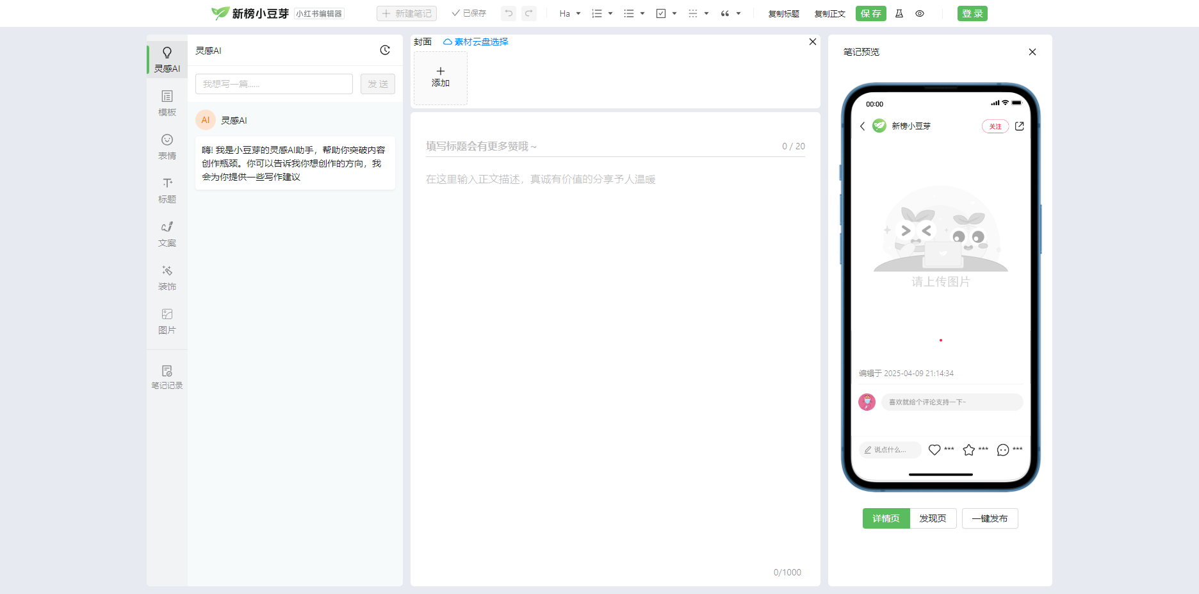Click the green 登录 login button
Image resolution: width=1199 pixels, height=594 pixels.
coord(972,13)
